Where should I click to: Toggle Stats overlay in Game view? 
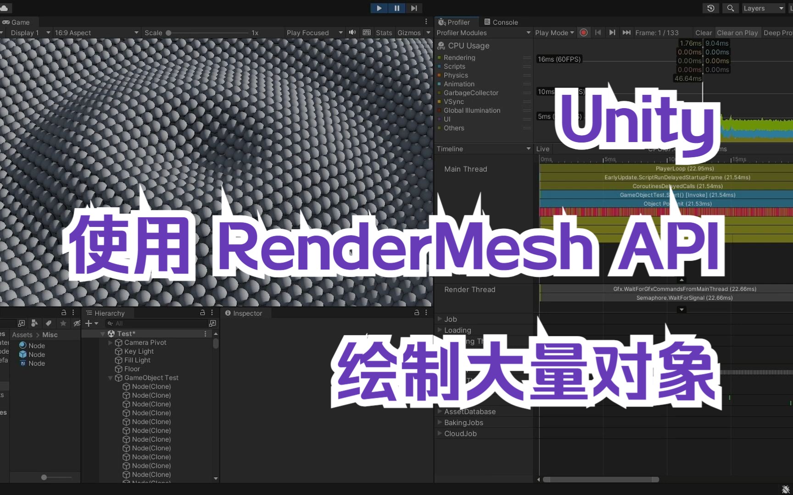pos(384,33)
